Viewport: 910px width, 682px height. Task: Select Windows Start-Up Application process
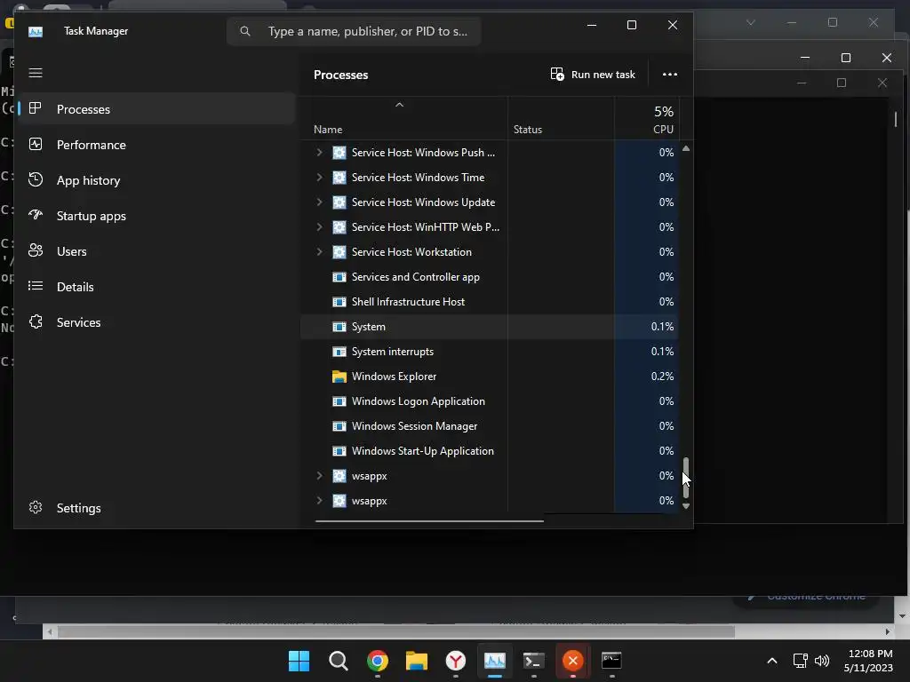pos(490,450)
